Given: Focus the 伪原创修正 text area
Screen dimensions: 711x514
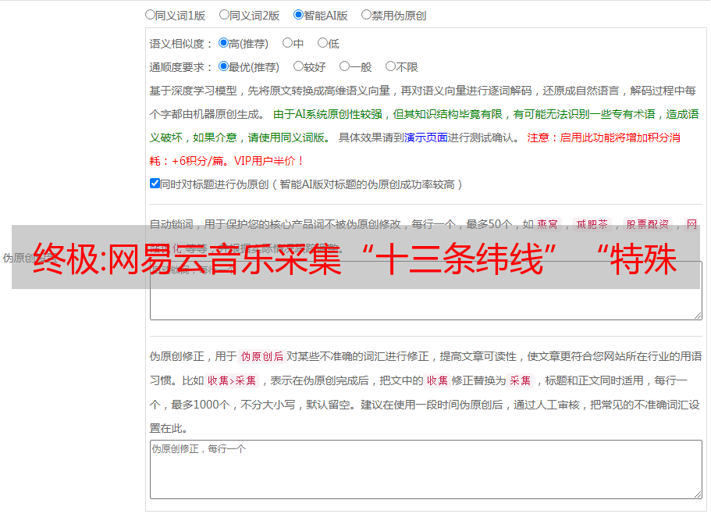Looking at the screenshot, I should [x=425, y=469].
